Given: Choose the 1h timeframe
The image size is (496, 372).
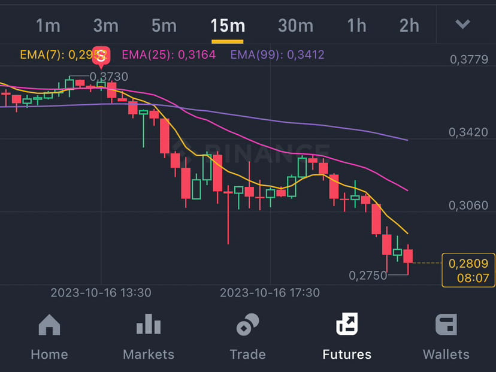Looking at the screenshot, I should [356, 26].
